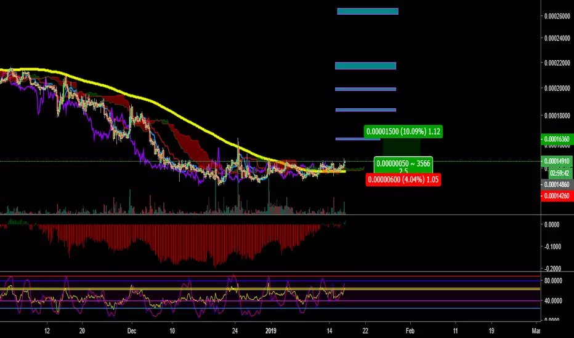Image resolution: width=574 pixels, height=338 pixels.
Task: Click the Feb date label on time axis
Action: coord(410,331)
